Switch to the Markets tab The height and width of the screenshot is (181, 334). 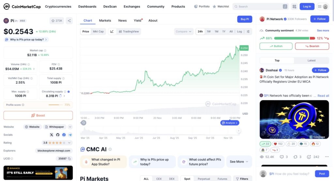click(x=105, y=21)
